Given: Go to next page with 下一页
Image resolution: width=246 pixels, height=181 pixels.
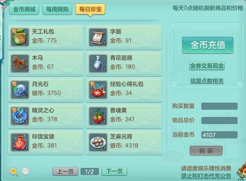Looking at the screenshot, I should [x=114, y=171].
